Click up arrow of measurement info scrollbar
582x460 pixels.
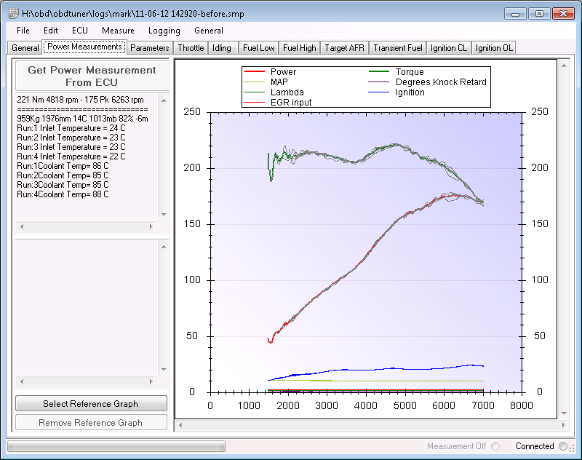coord(164,100)
